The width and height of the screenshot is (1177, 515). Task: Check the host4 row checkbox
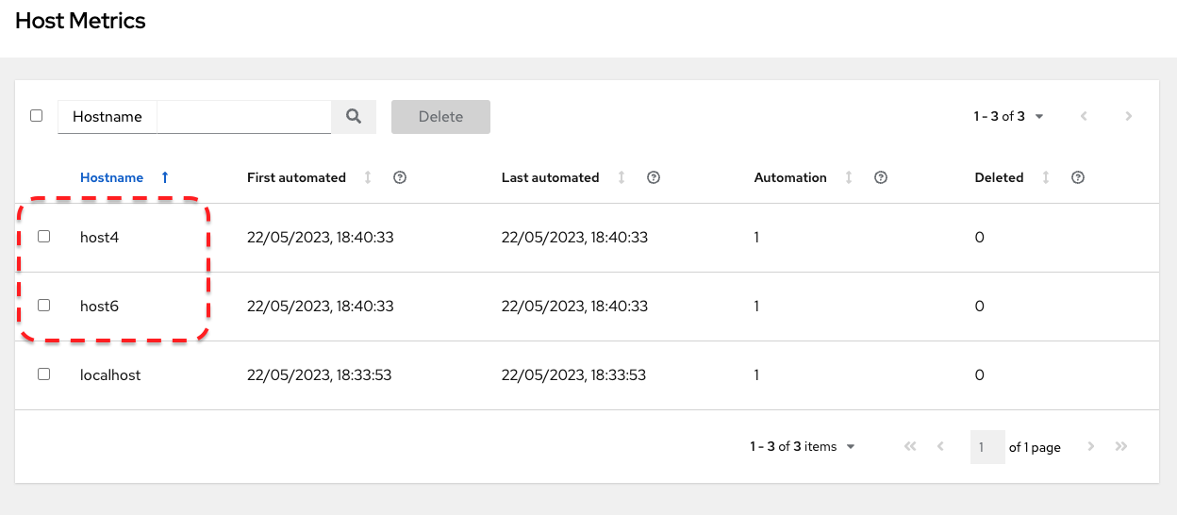[43, 237]
